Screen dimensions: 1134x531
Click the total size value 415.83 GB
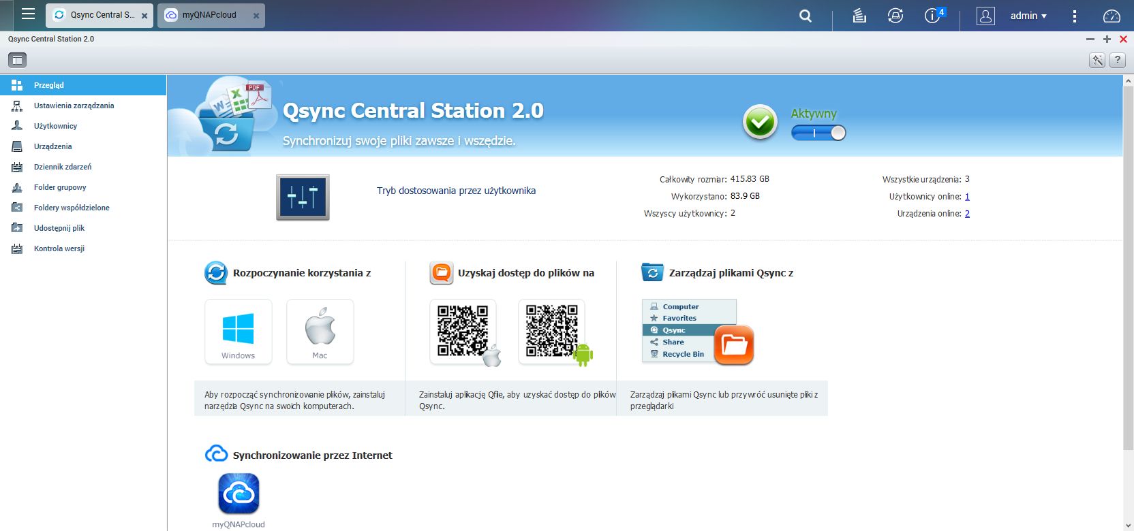point(750,179)
